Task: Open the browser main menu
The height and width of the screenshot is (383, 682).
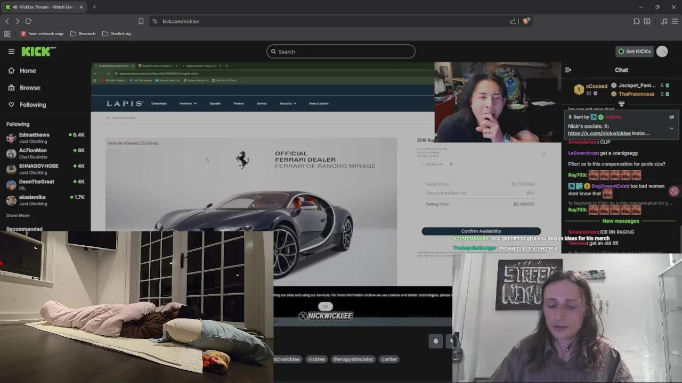Action: click(675, 21)
